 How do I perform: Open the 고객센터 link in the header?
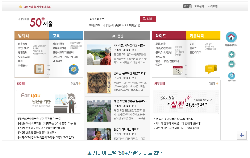[x=199, y=7]
